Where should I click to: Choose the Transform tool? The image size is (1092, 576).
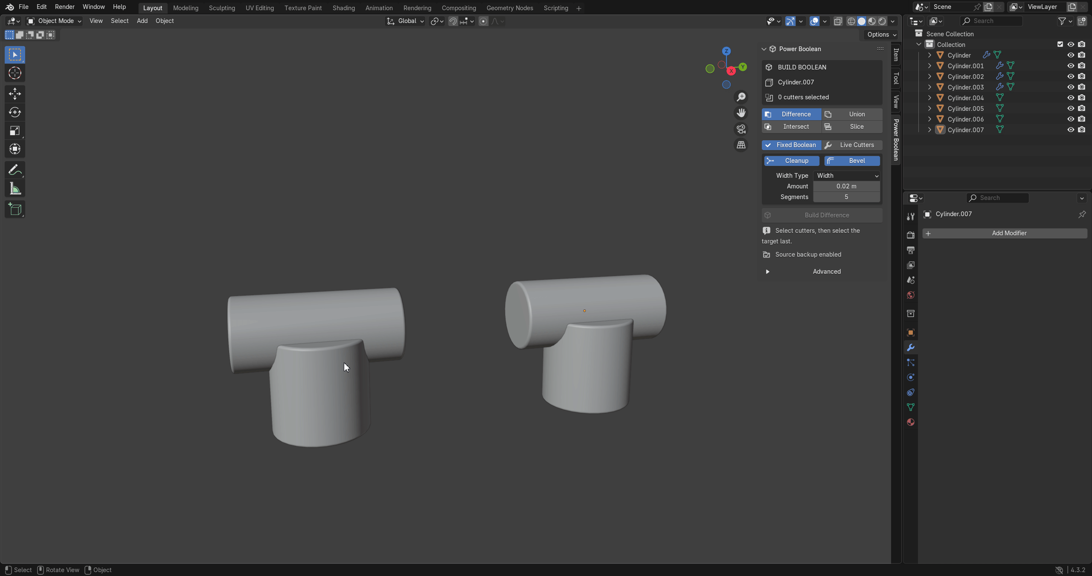[15, 149]
